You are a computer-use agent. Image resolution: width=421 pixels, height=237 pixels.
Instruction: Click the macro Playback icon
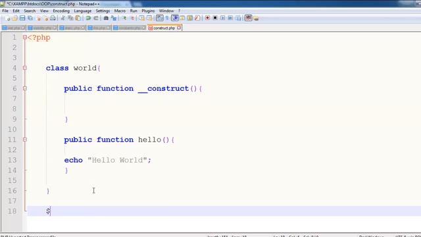pos(222,18)
